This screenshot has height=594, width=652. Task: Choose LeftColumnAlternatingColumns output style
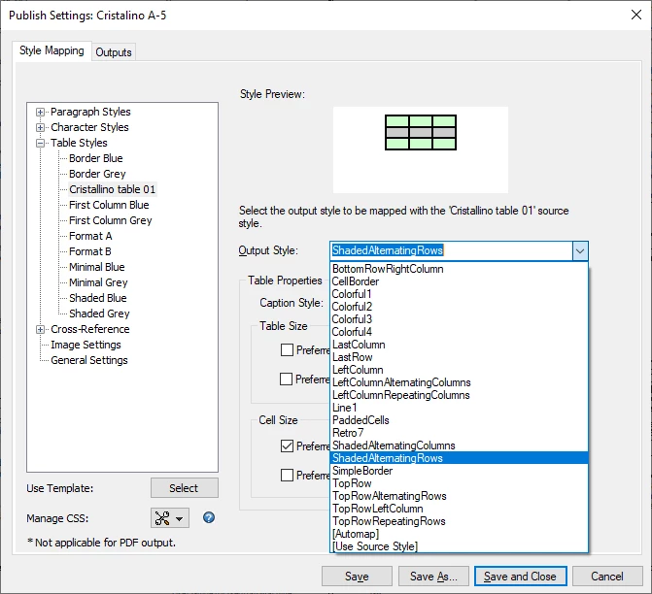[459, 382]
